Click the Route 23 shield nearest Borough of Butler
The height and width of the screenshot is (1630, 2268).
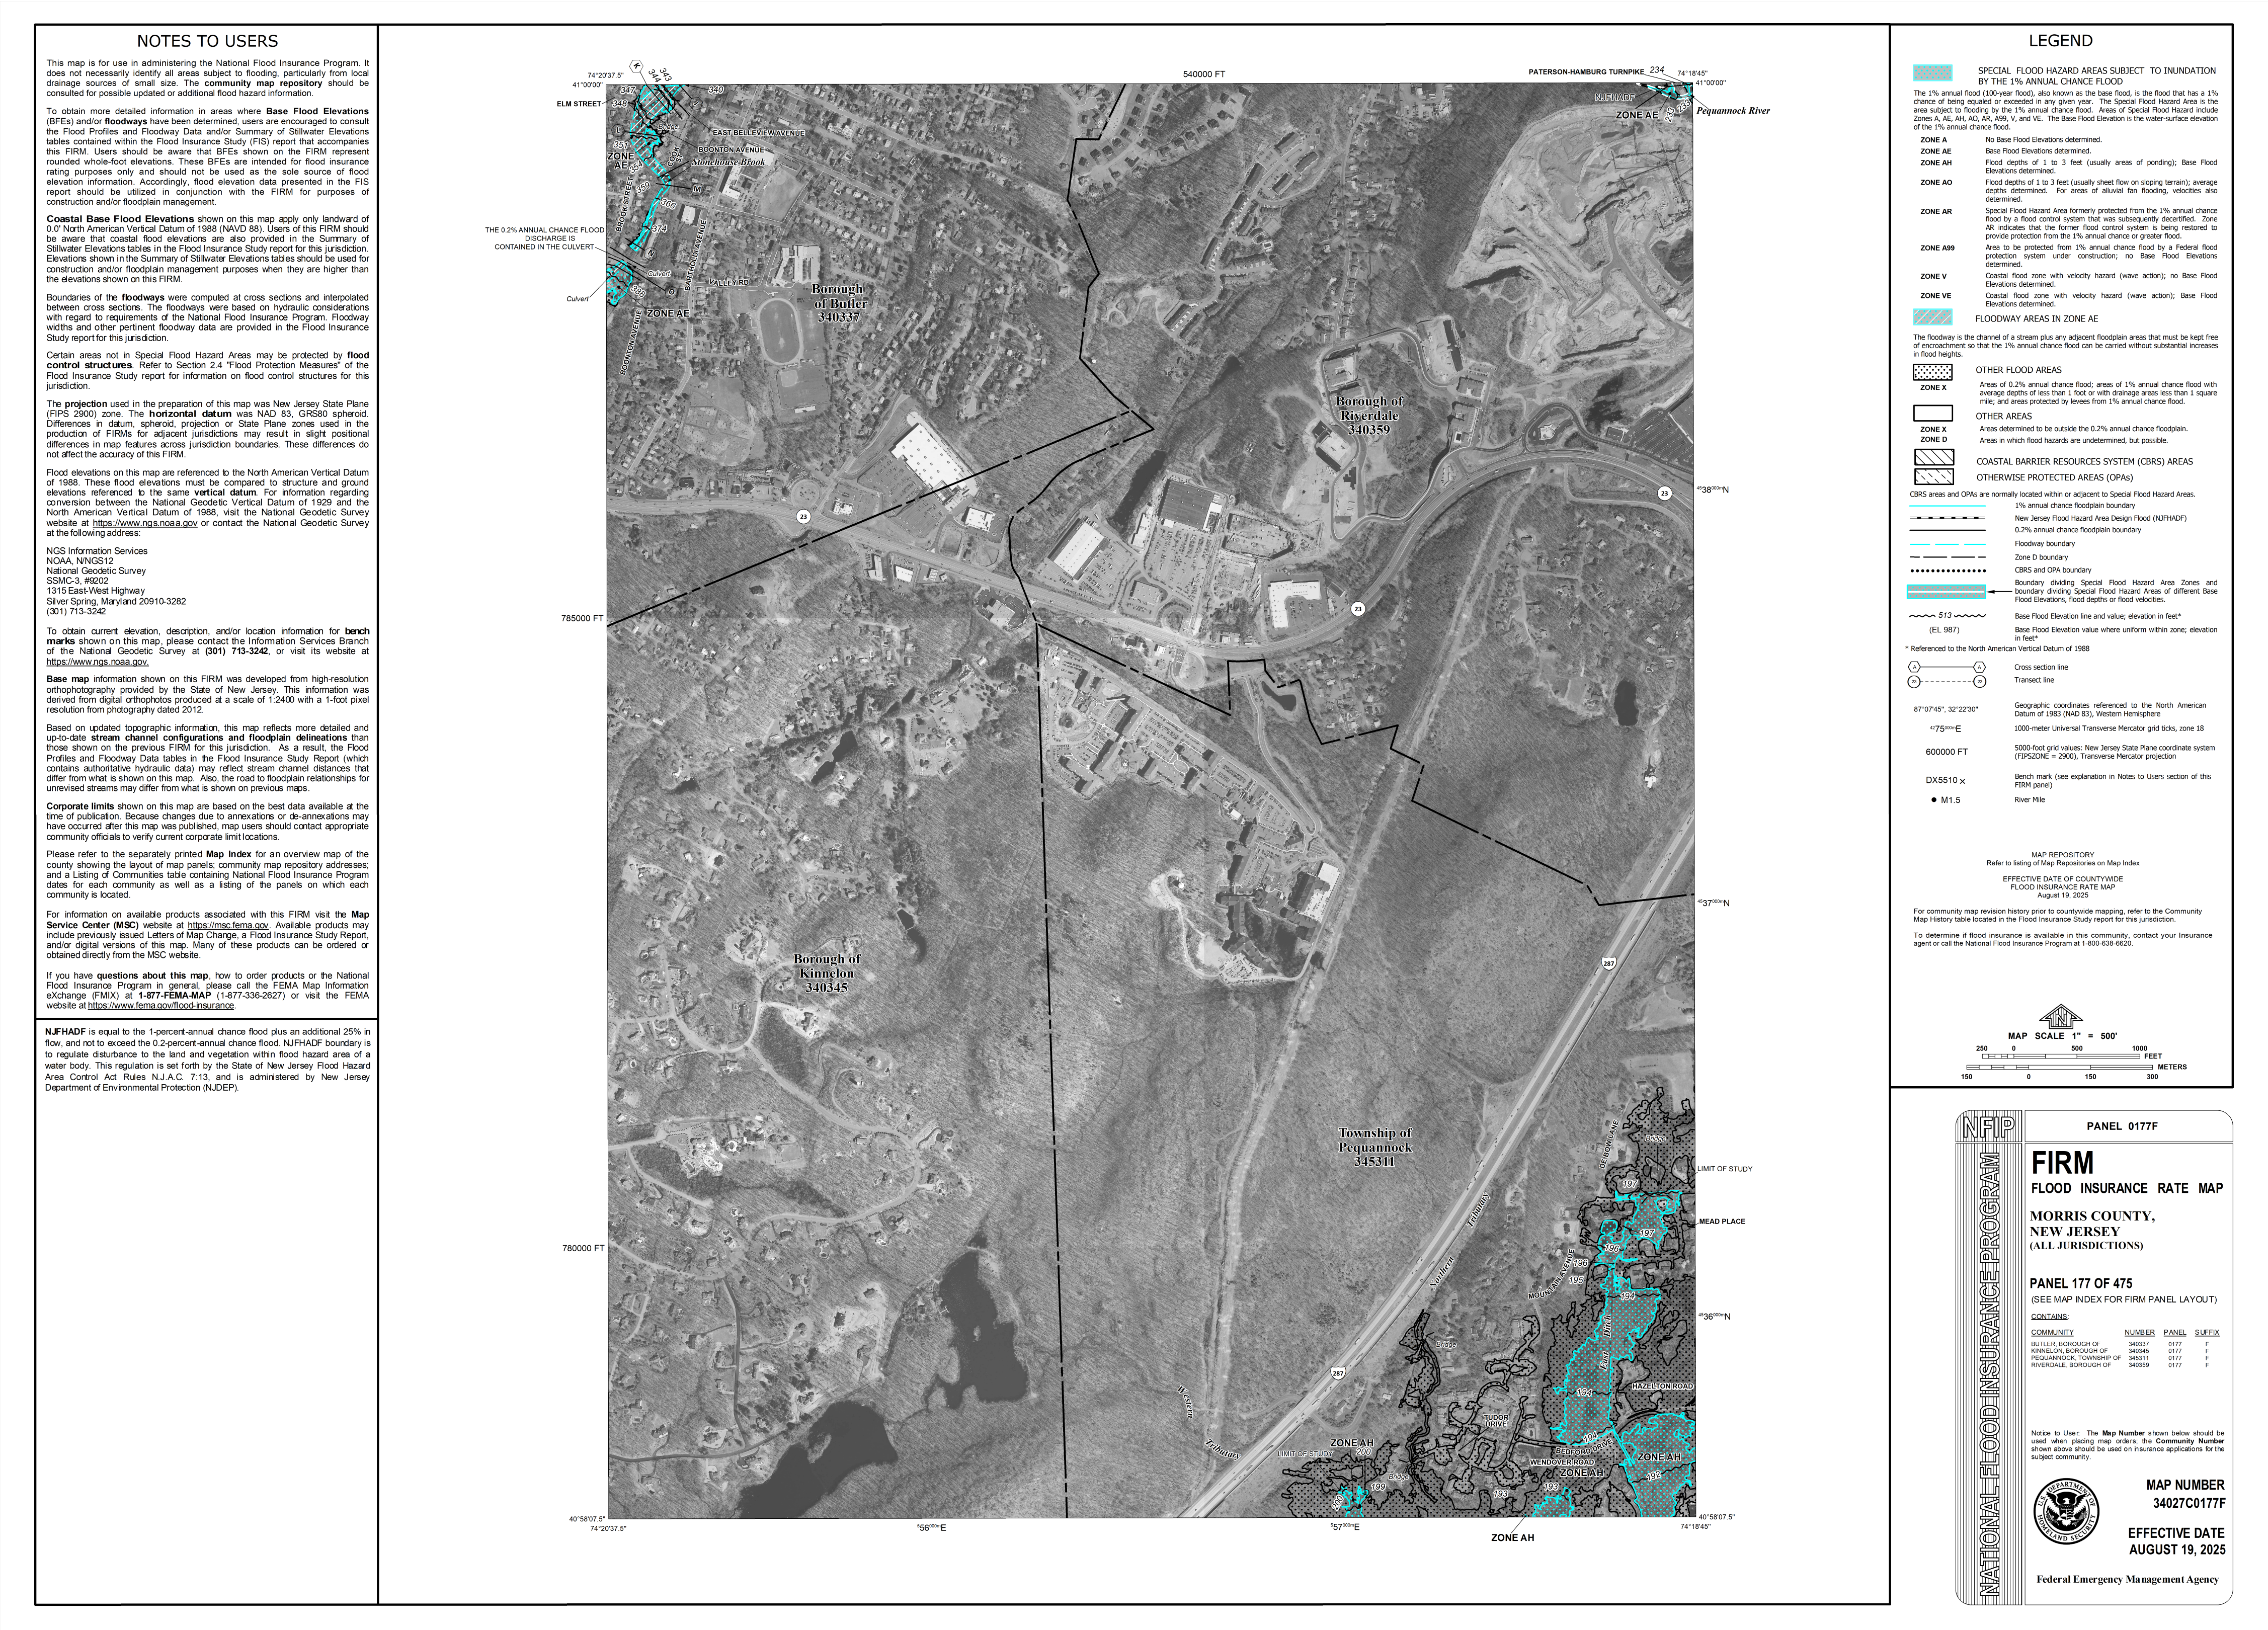[803, 516]
